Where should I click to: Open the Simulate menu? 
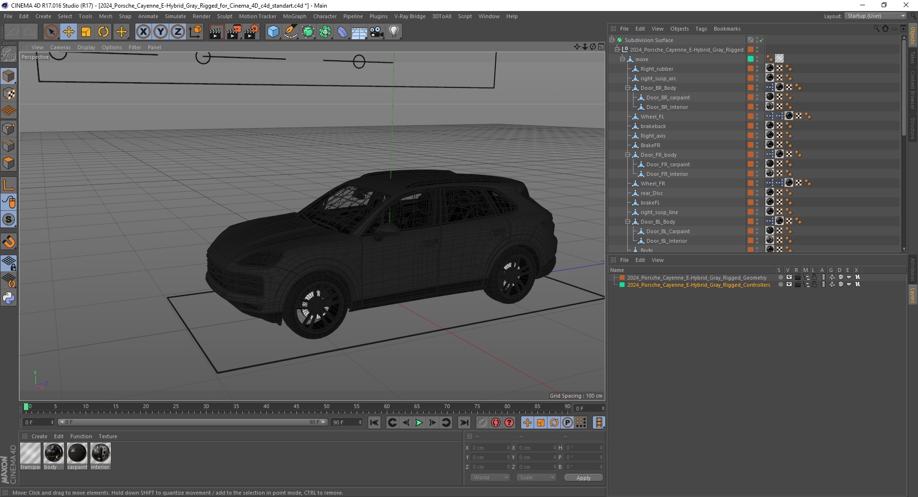[x=175, y=16]
